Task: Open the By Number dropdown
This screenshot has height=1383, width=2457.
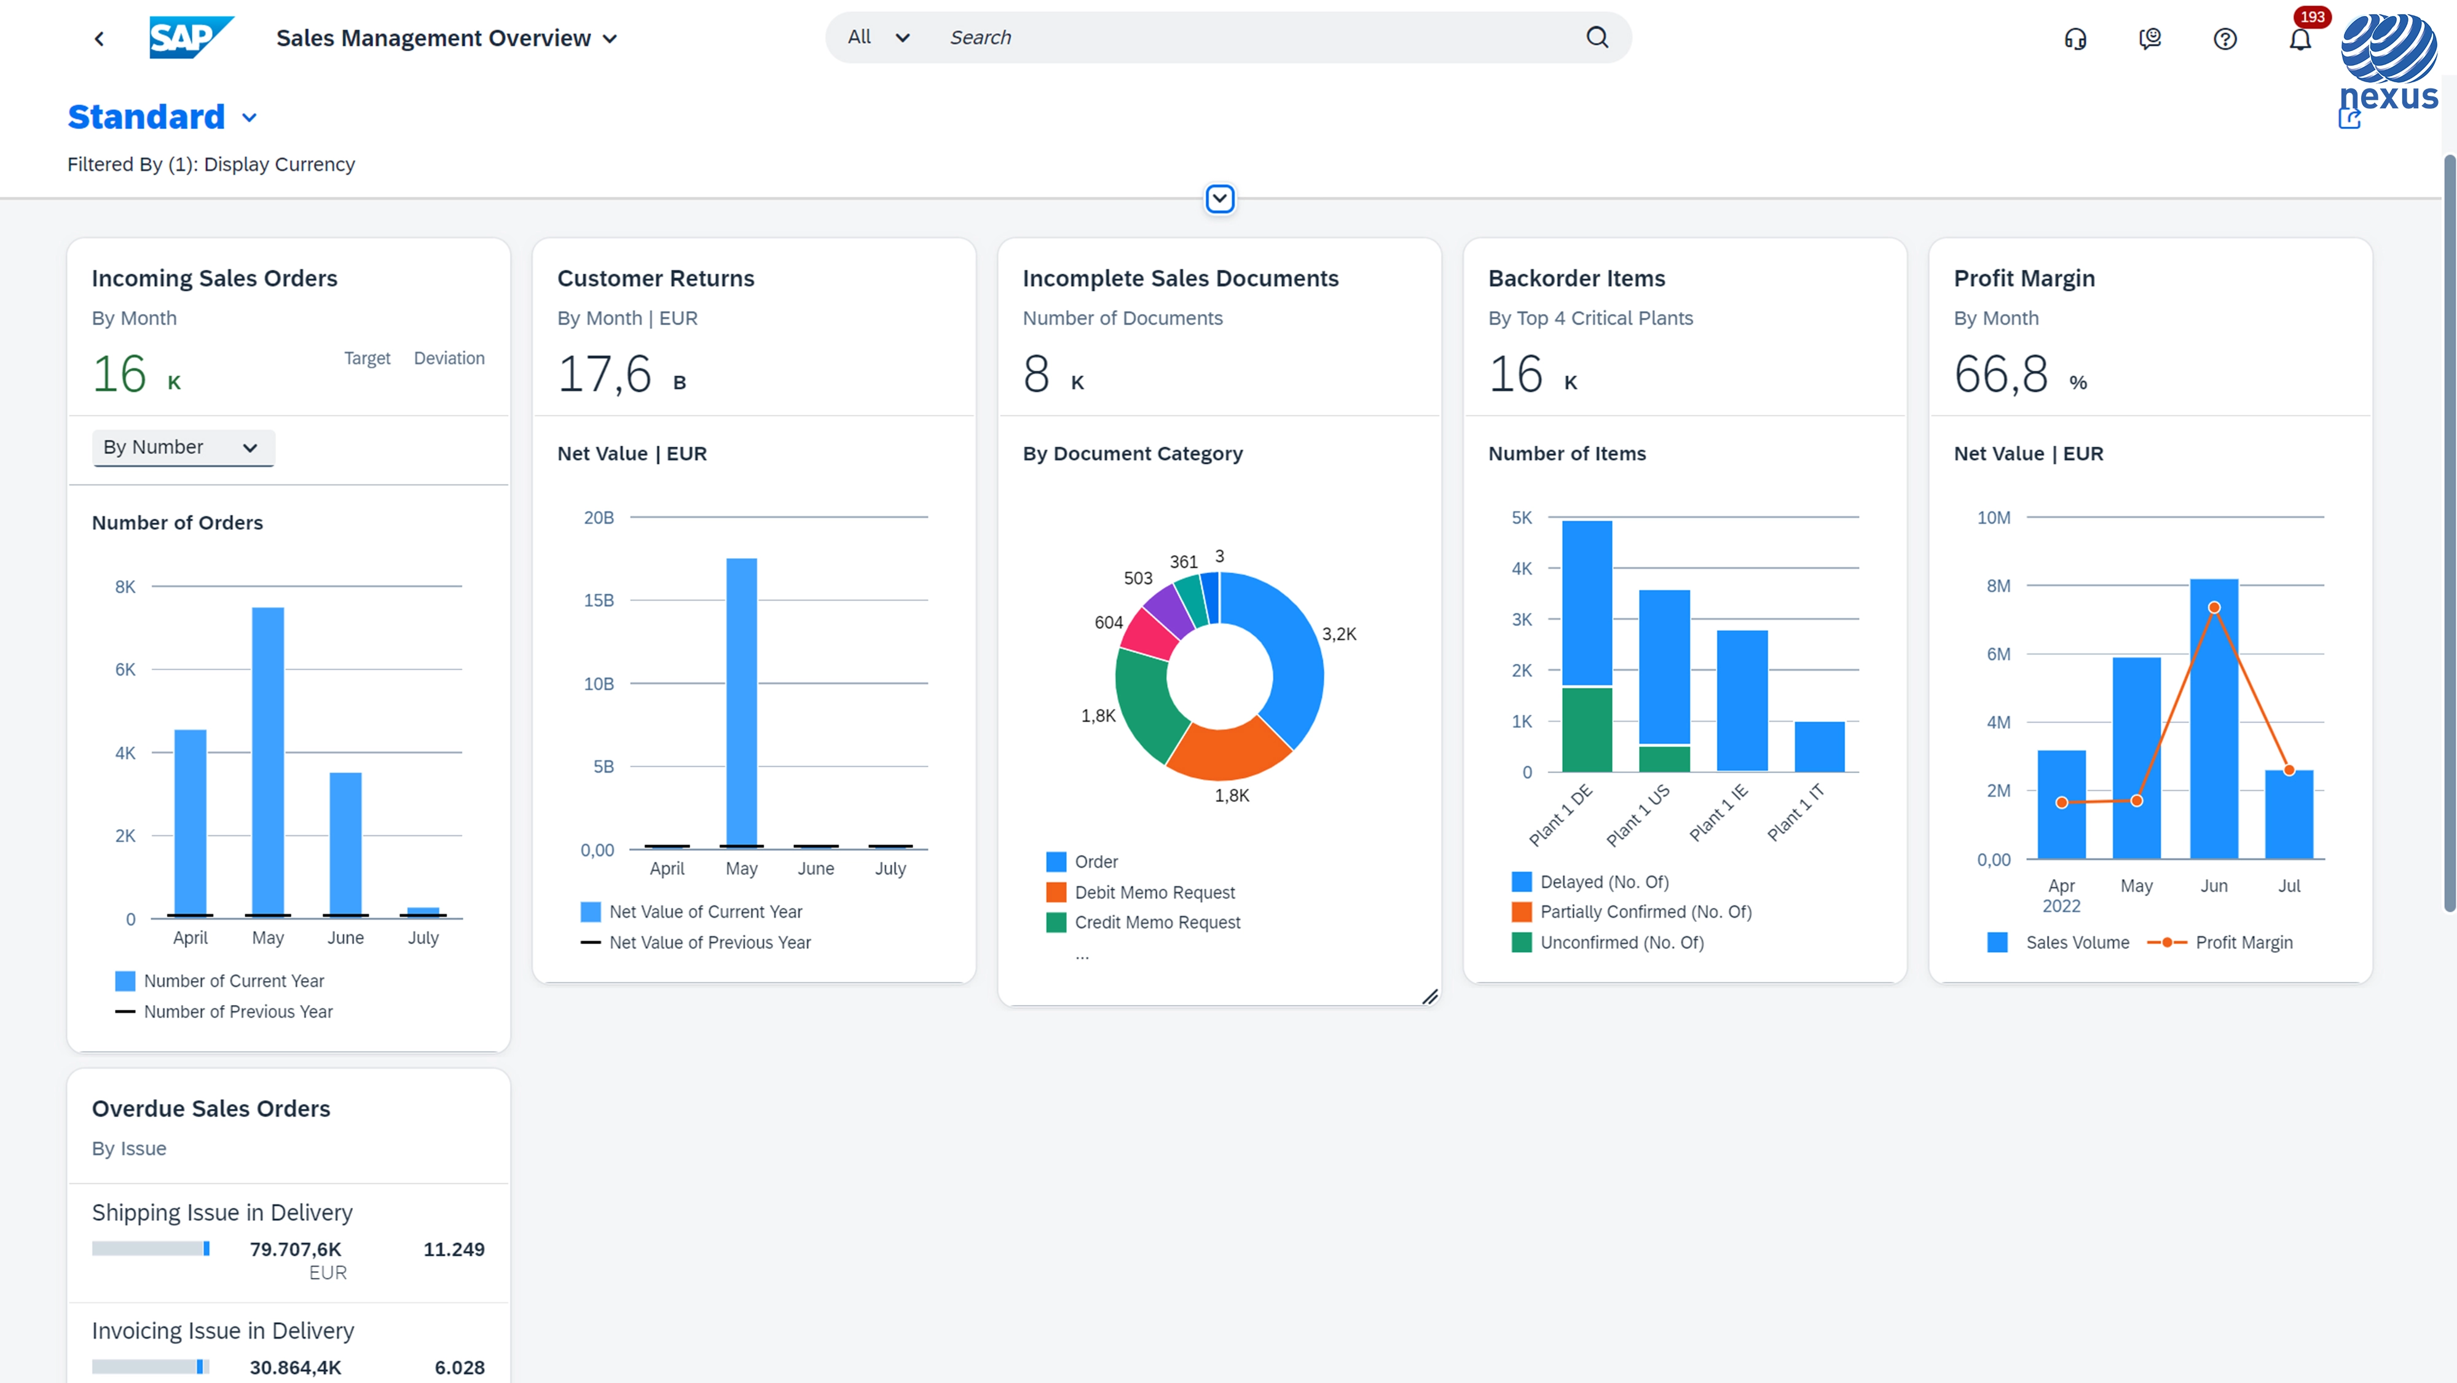Action: click(182, 447)
